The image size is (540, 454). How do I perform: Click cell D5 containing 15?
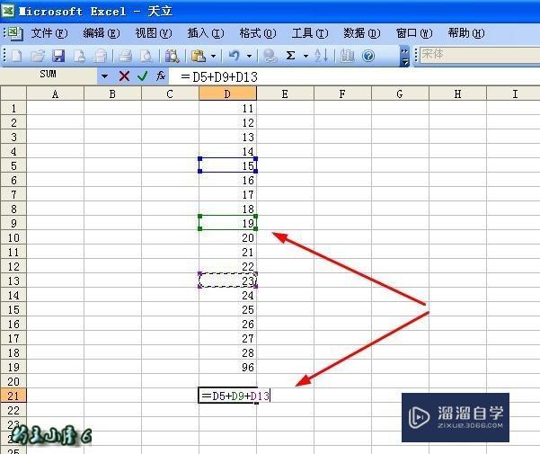coord(227,165)
